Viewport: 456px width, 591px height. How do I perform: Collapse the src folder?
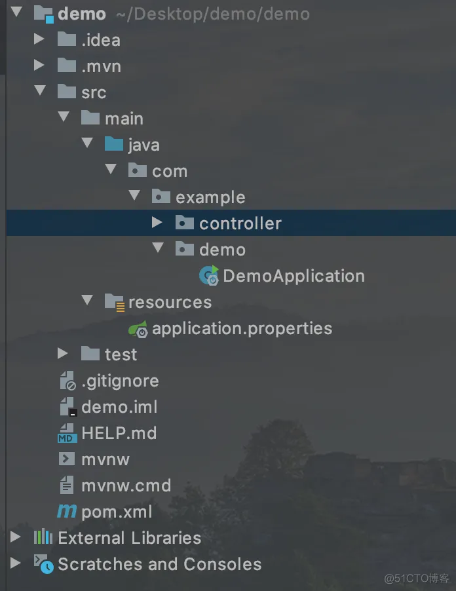39,92
